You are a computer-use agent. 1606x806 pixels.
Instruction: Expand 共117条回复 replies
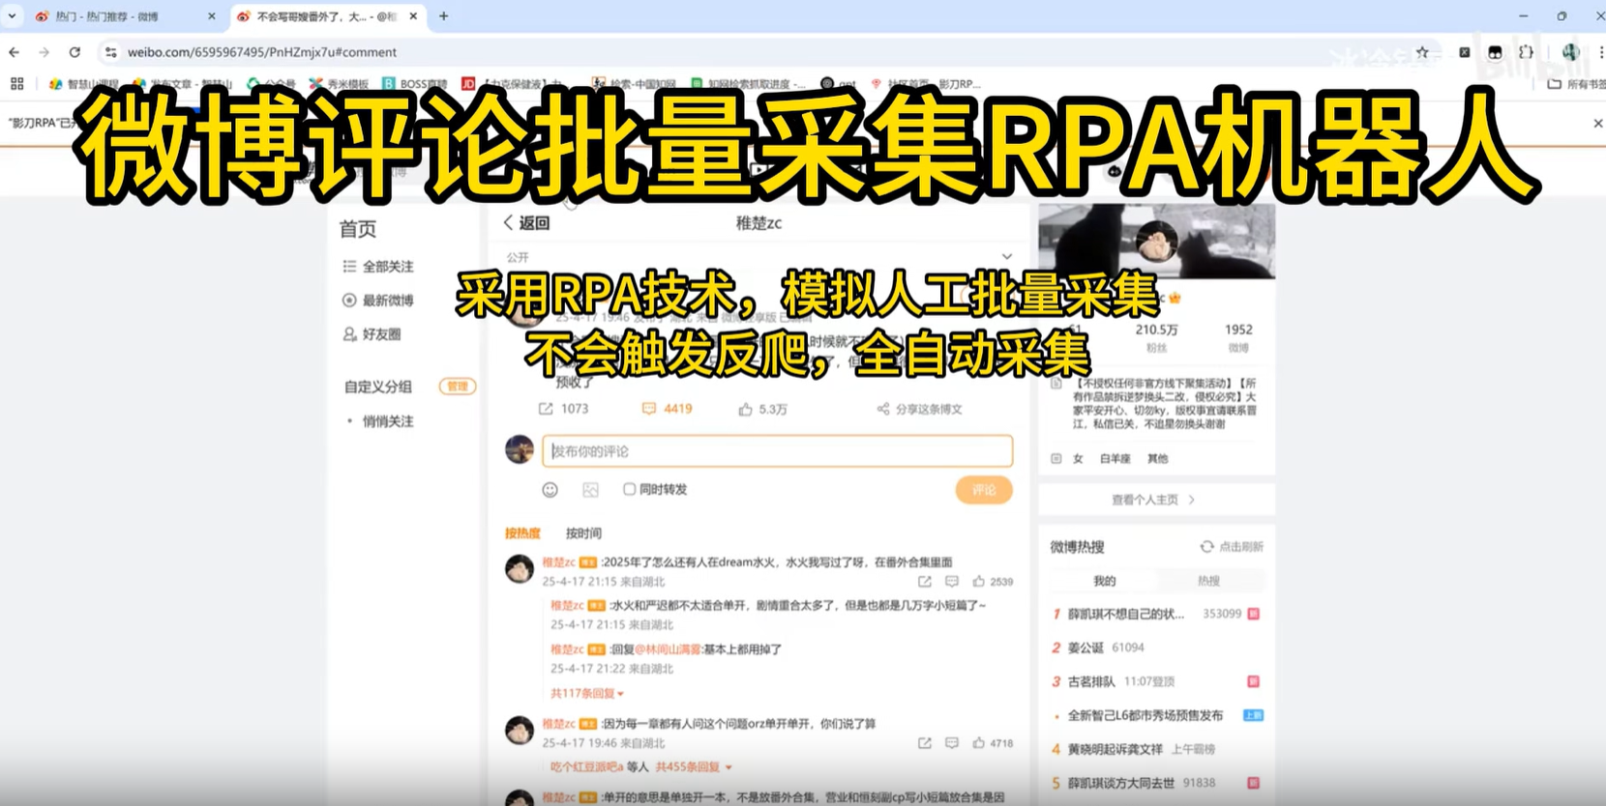click(x=587, y=694)
